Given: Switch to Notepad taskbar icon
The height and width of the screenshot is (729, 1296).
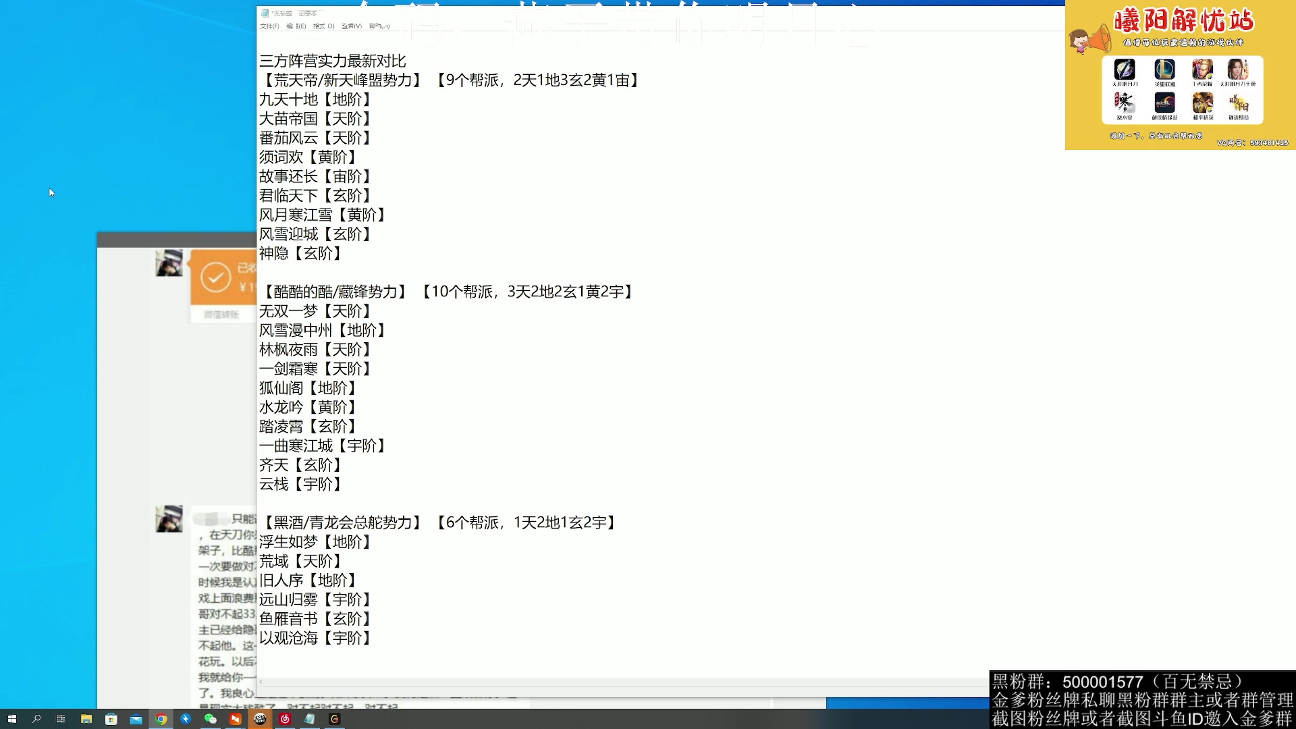Looking at the screenshot, I should pyautogui.click(x=309, y=719).
